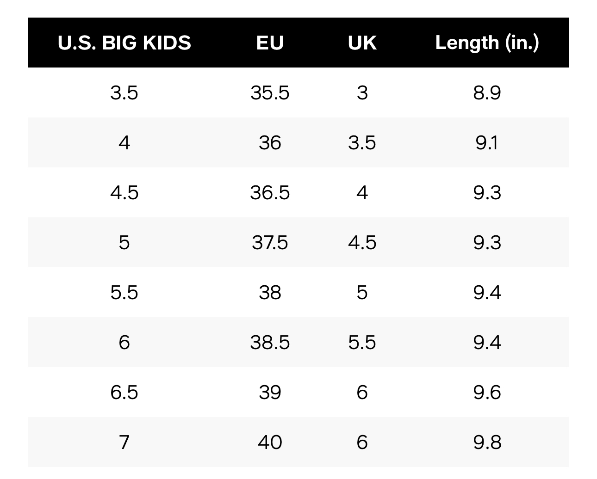Select the EU size 35.5 cell
Viewport: 597px width, 479px height.
point(270,92)
